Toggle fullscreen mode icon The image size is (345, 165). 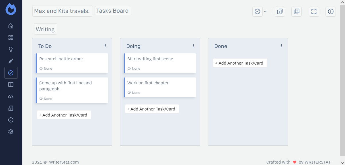coord(314,11)
